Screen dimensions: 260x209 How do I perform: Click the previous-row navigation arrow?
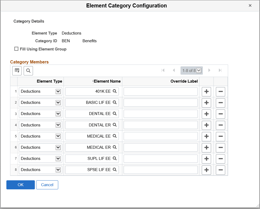(174, 70)
